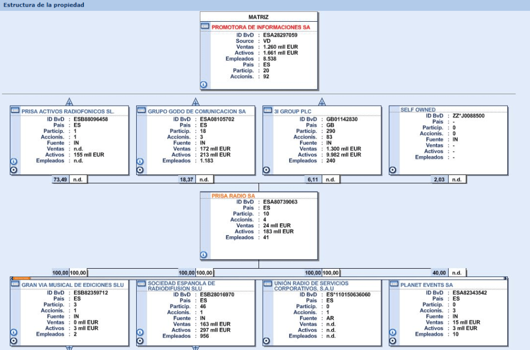Open the PLANET EVENTS SA company link
The width and height of the screenshot is (530, 350).
[x=426, y=285]
